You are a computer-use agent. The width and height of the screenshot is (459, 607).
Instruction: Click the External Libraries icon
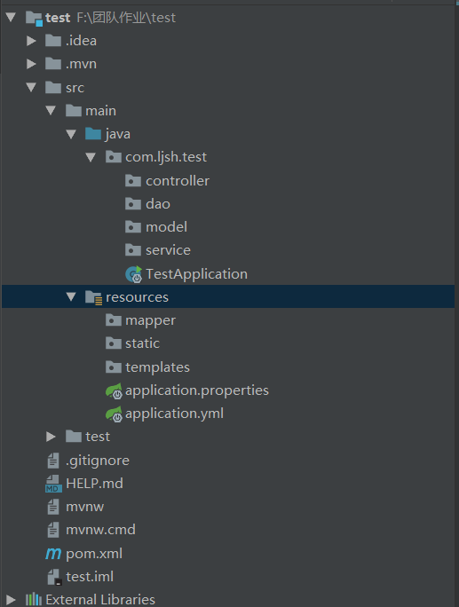pyautogui.click(x=34, y=599)
